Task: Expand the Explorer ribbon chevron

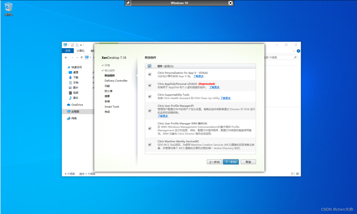Action: (x=294, y=51)
